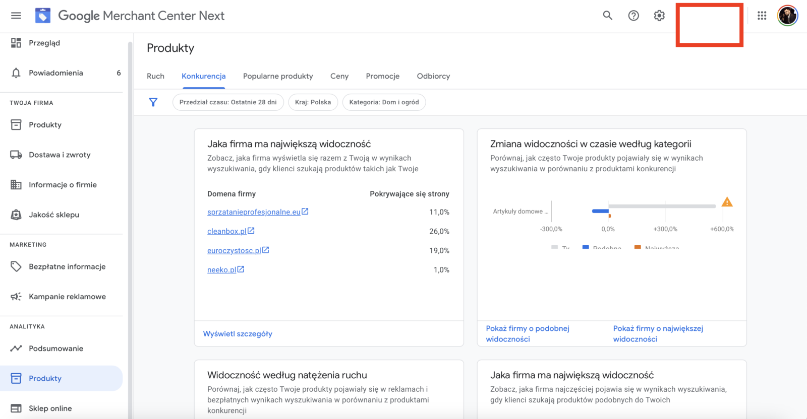
Task: Click Pokaż firmy o podobnej widoczności
Action: pos(528,334)
